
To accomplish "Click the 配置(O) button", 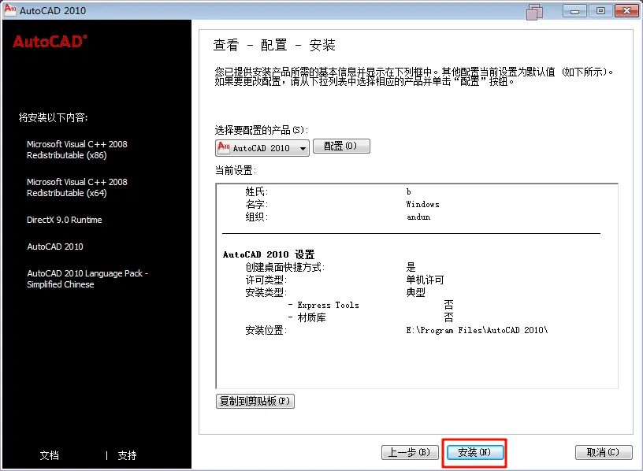I will 341,146.
